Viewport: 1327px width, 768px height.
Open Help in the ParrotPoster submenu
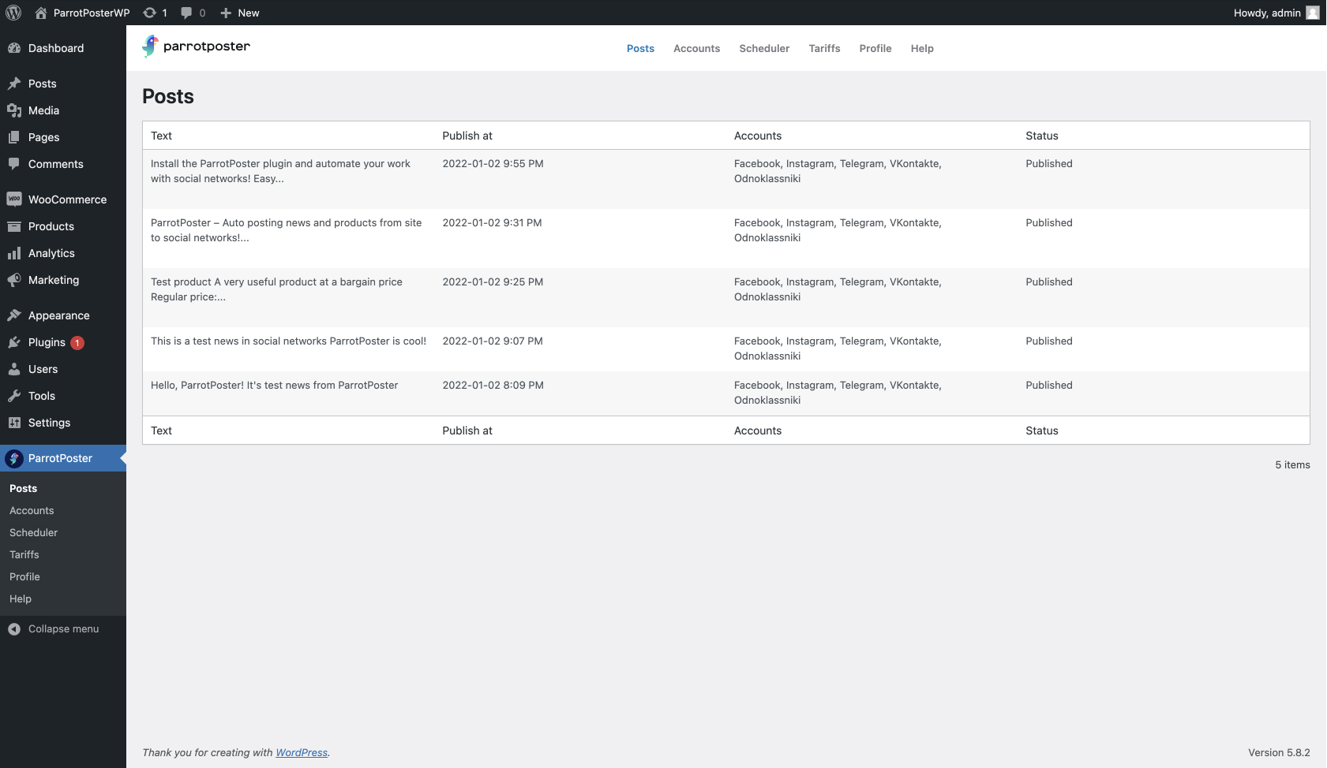[21, 599]
